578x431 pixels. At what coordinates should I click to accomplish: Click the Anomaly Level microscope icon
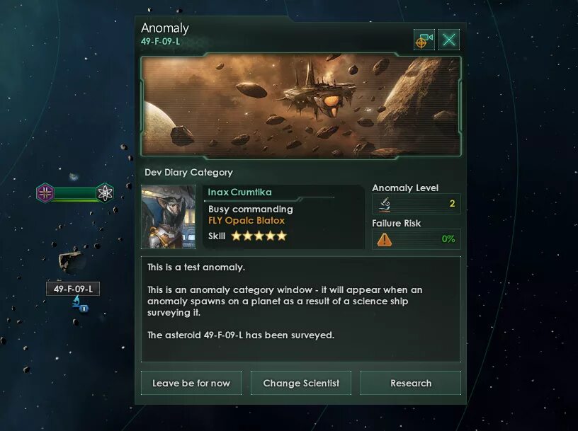click(385, 204)
